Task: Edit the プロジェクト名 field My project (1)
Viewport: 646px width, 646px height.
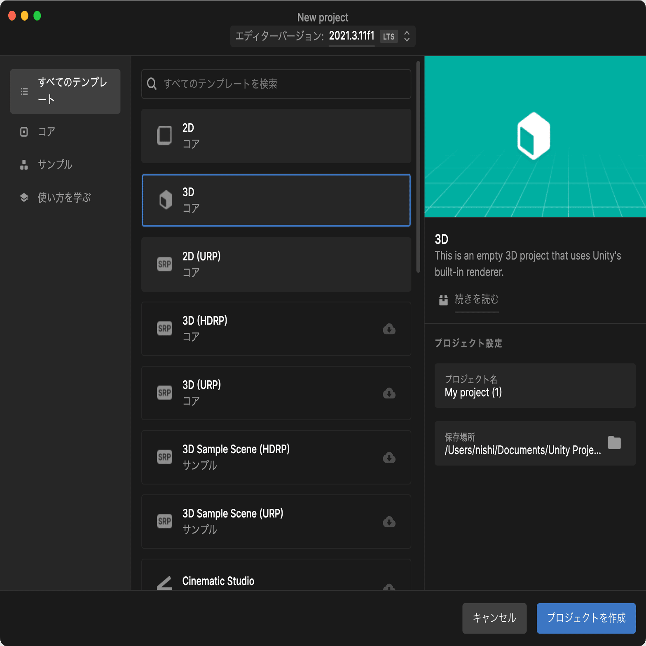Action: [x=535, y=386]
